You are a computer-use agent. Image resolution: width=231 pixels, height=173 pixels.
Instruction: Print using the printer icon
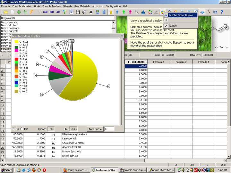pos(91,12)
